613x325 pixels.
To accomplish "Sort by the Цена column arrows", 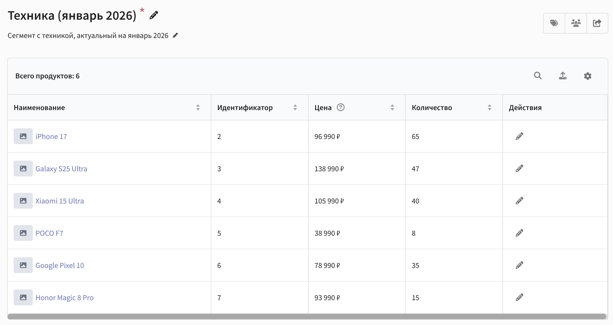I will (392, 108).
